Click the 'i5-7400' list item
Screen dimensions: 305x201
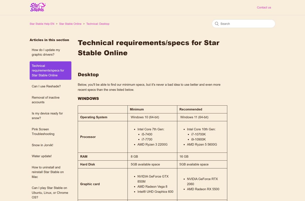click(147, 134)
